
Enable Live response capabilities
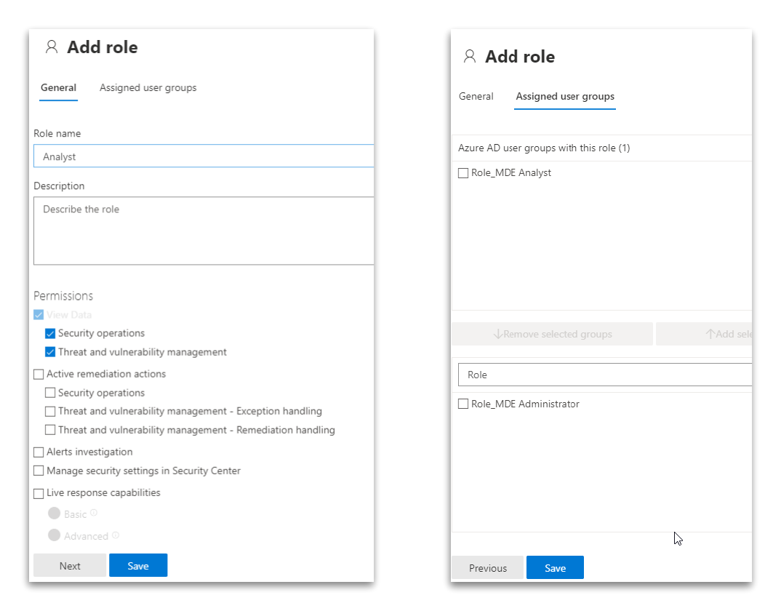(x=39, y=493)
